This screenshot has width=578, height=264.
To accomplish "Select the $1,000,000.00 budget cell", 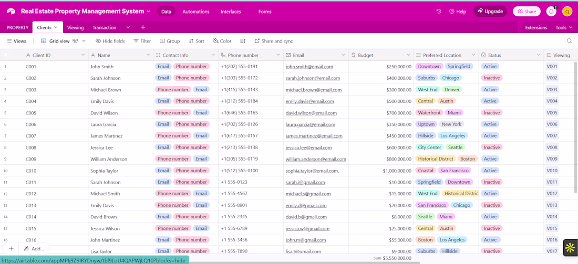I will coord(381,171).
